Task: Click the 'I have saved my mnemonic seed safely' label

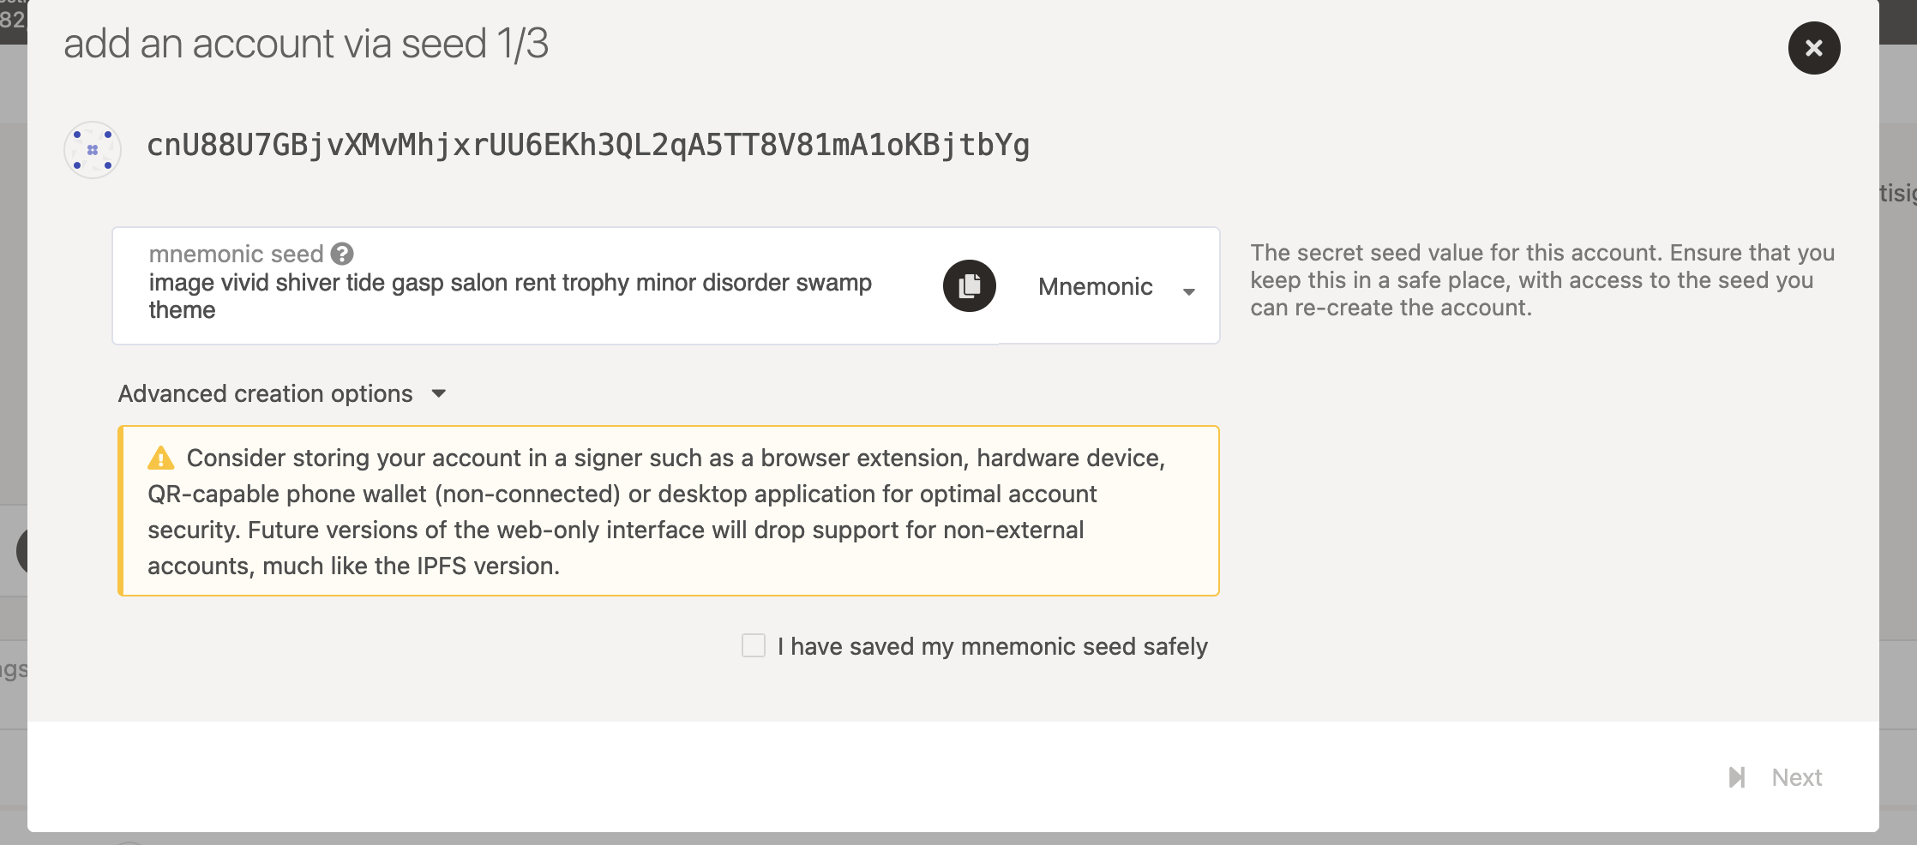Action: pos(992,646)
